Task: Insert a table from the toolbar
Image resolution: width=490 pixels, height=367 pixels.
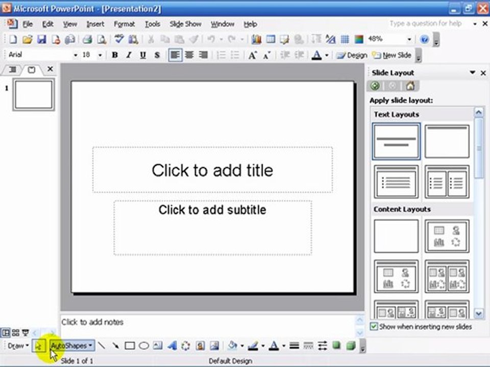Action: click(271, 39)
